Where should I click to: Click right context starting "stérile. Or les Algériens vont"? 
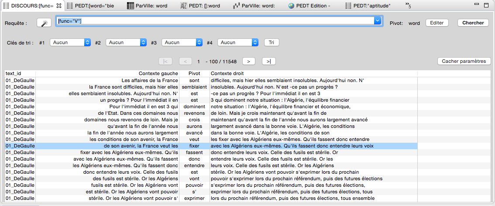coord(285,172)
